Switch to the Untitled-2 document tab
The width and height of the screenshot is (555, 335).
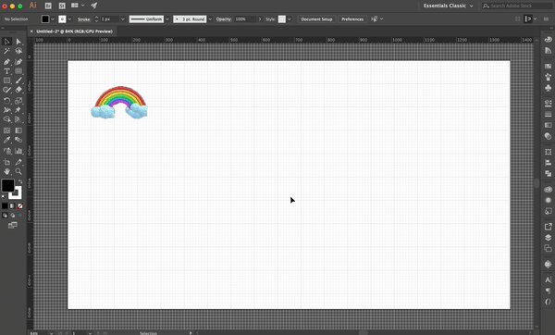(x=74, y=31)
